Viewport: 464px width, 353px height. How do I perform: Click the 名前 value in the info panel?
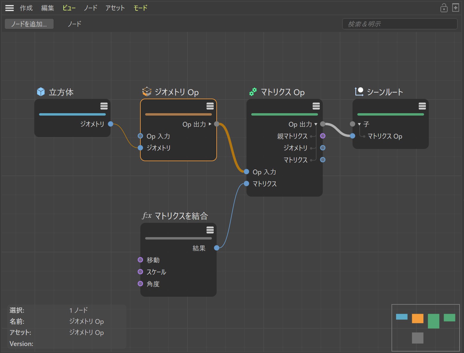[x=86, y=321]
